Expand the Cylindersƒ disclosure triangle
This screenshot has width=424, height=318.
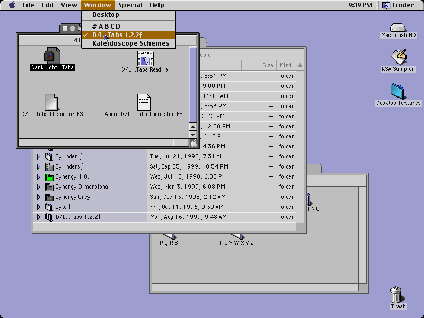click(x=38, y=166)
